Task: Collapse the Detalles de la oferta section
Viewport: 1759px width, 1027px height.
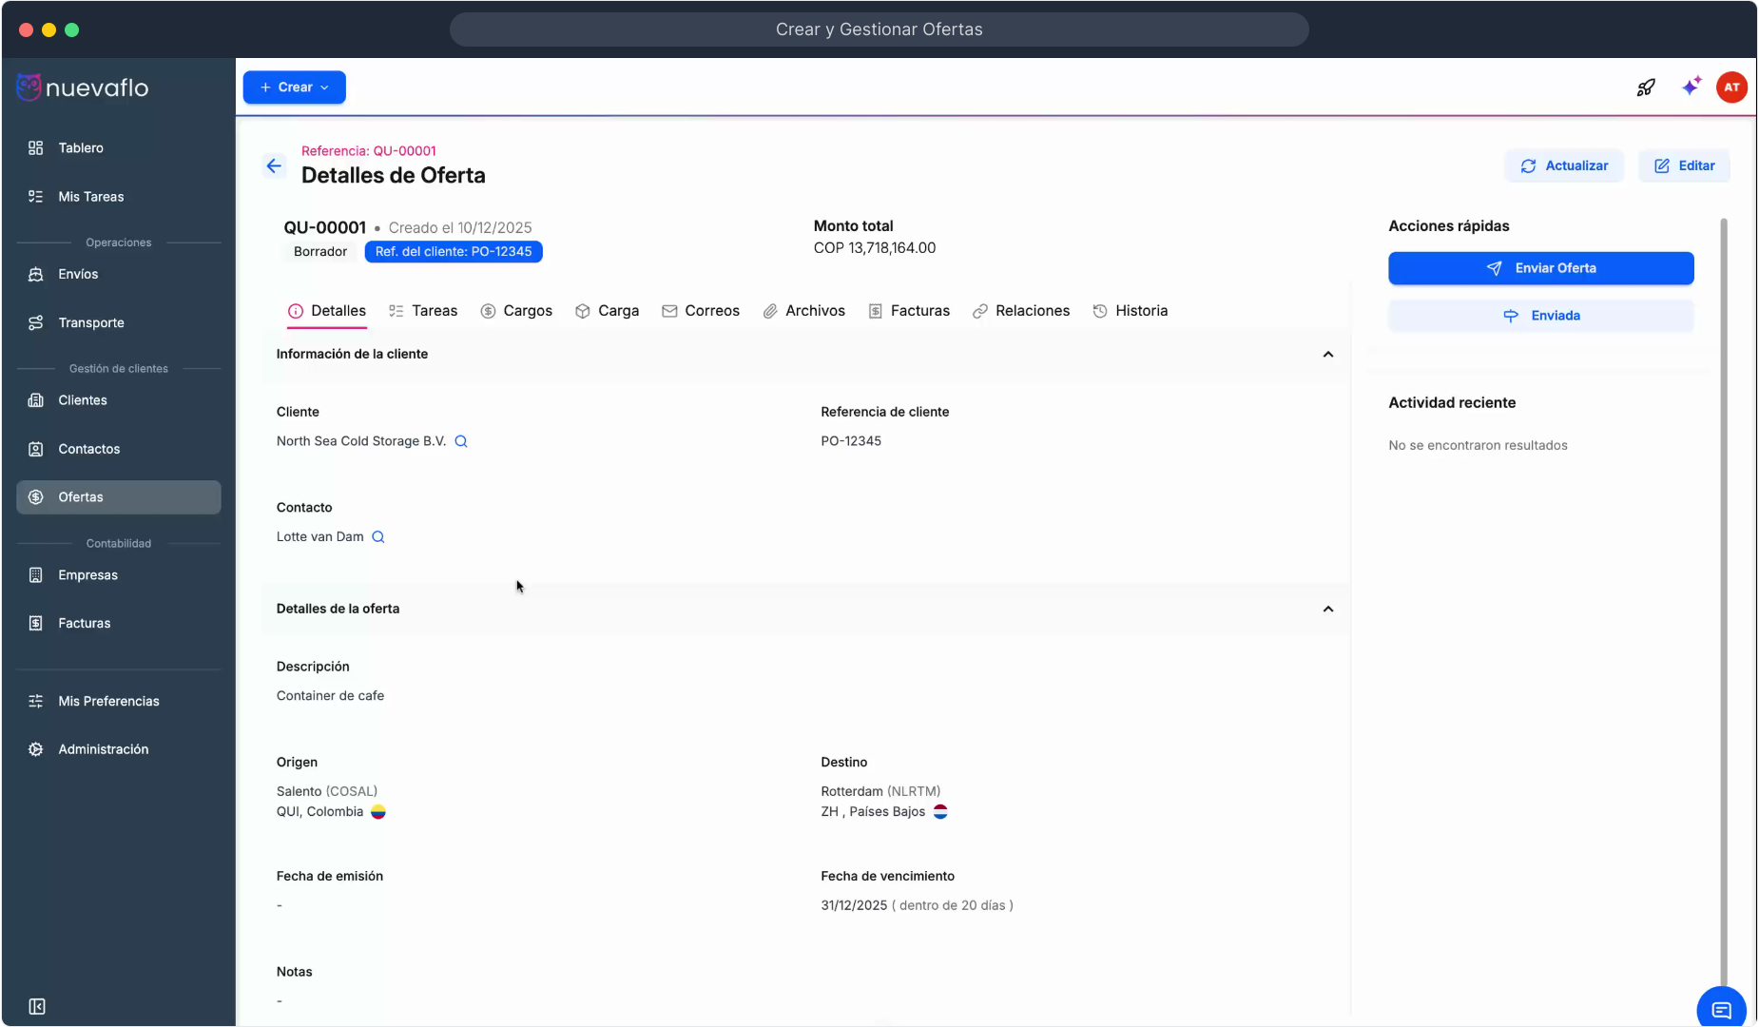Action: point(1328,610)
